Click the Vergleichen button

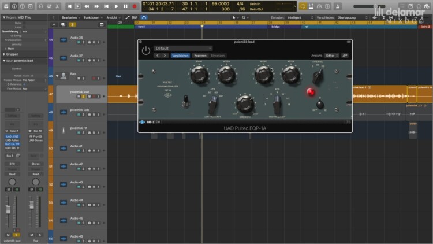click(x=180, y=56)
